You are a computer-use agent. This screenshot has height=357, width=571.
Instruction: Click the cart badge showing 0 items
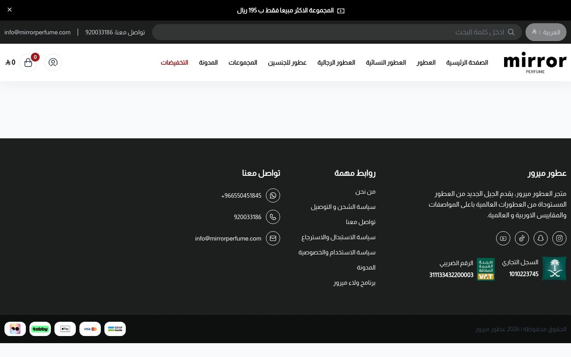[x=35, y=57]
